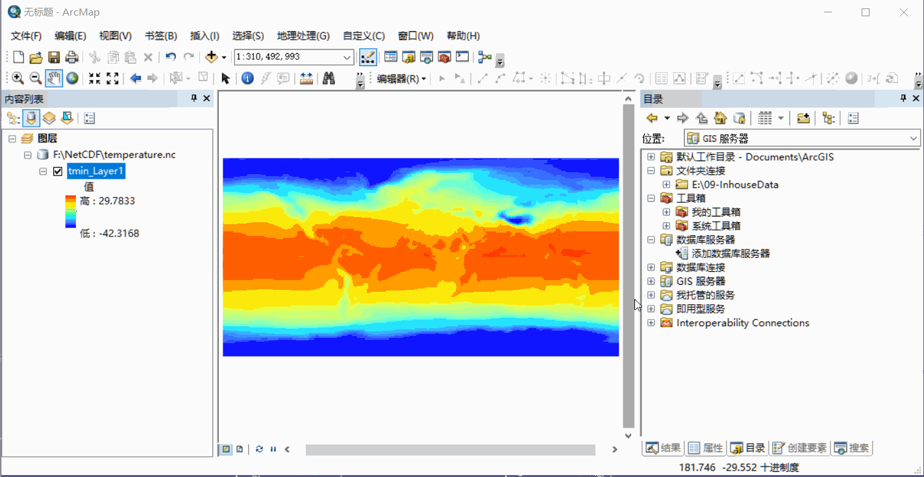924x477 pixels.
Task: Click the Add Data button
Action: [x=211, y=57]
